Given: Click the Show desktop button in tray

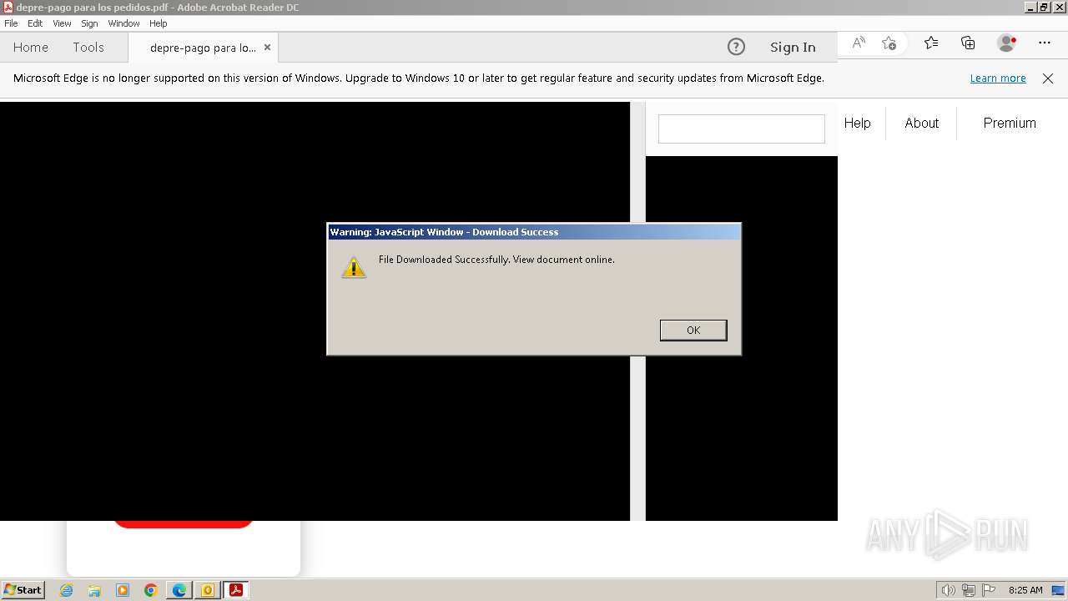Looking at the screenshot, I should pyautogui.click(x=1058, y=590).
